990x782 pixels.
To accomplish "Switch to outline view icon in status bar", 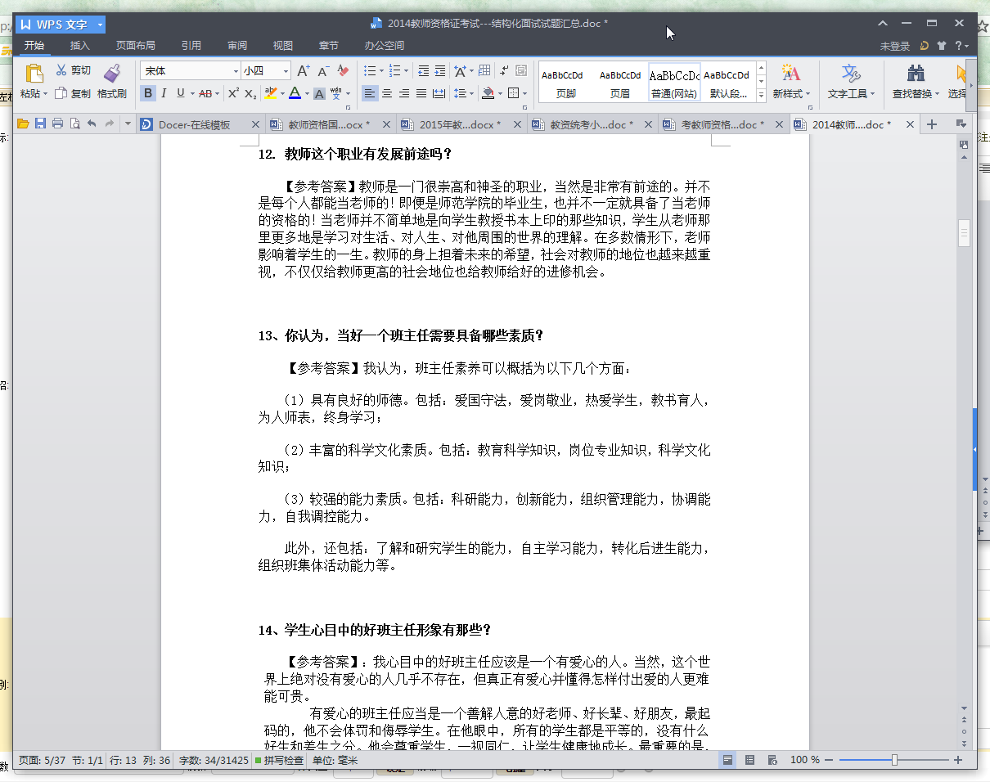I will click(x=750, y=761).
